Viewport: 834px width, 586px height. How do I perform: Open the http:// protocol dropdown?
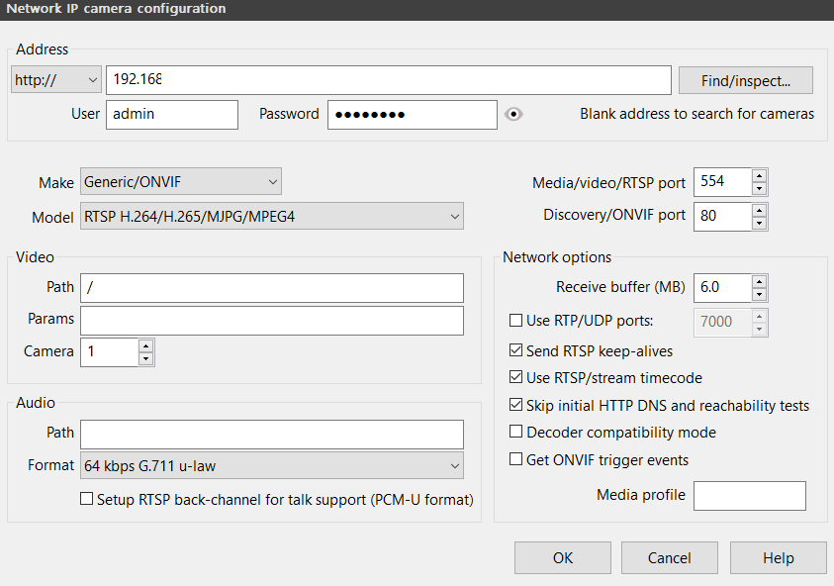56,80
